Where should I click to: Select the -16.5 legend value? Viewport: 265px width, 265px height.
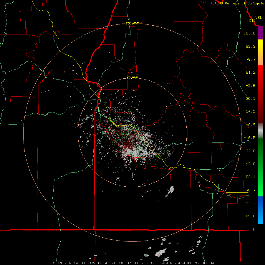click(x=249, y=138)
